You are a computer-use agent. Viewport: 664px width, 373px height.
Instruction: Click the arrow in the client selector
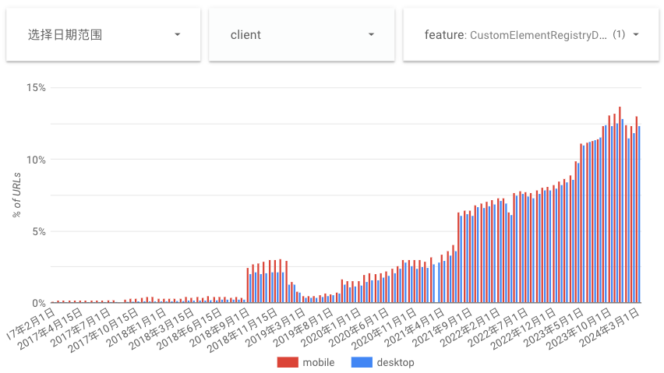(372, 35)
